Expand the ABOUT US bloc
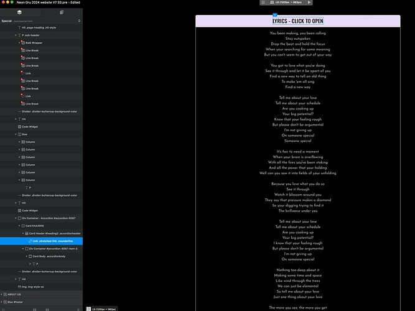Viewport: 415px width, 311px height. pyautogui.click(x=2, y=294)
